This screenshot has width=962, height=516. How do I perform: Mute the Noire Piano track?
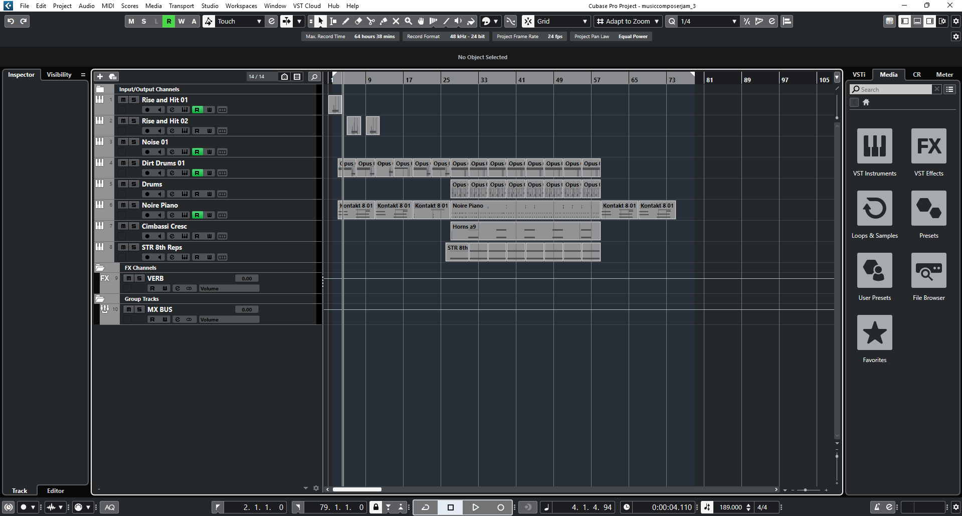123,205
